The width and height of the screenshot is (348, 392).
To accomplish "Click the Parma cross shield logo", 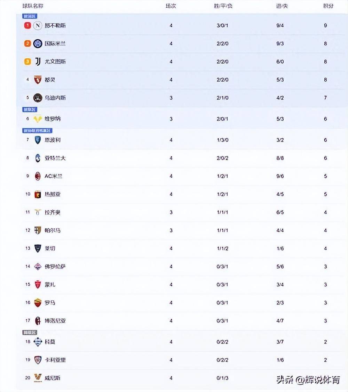I will pyautogui.click(x=38, y=230).
